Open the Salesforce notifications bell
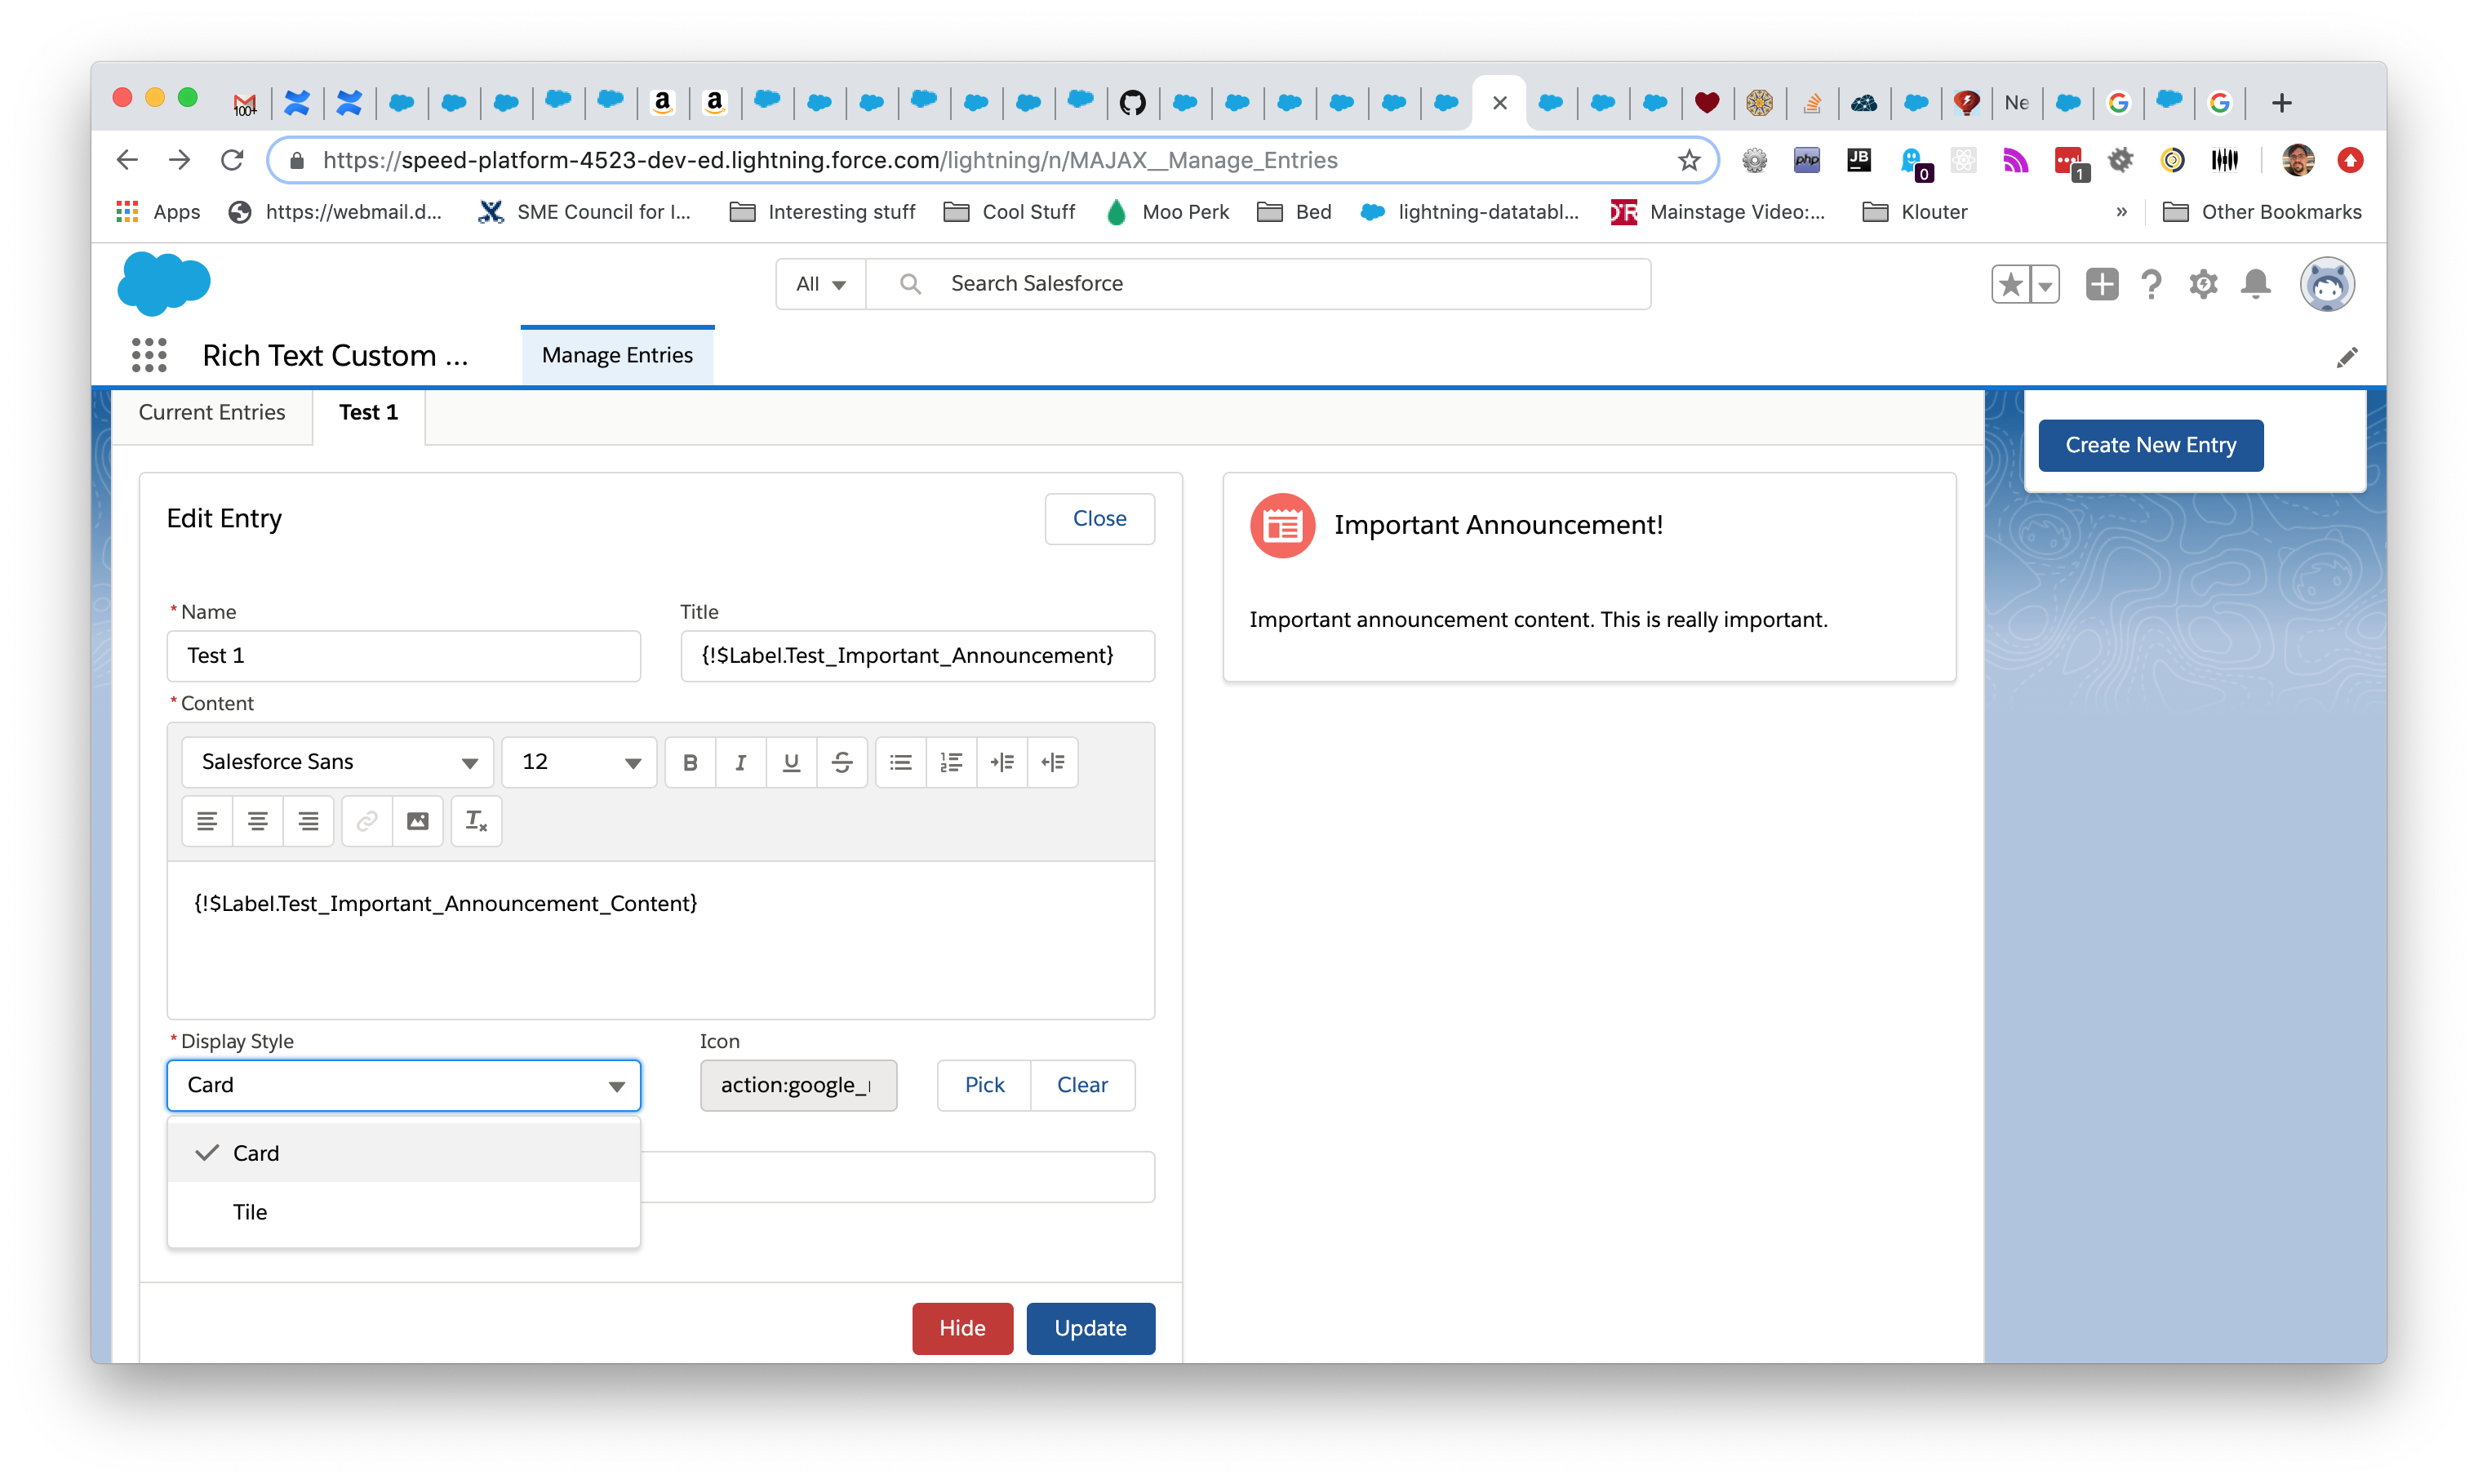 tap(2255, 284)
